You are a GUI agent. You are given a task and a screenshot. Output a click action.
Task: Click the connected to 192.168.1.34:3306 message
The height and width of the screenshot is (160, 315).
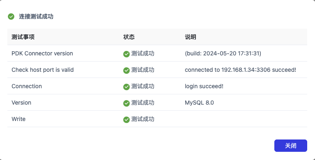pyautogui.click(x=241, y=70)
